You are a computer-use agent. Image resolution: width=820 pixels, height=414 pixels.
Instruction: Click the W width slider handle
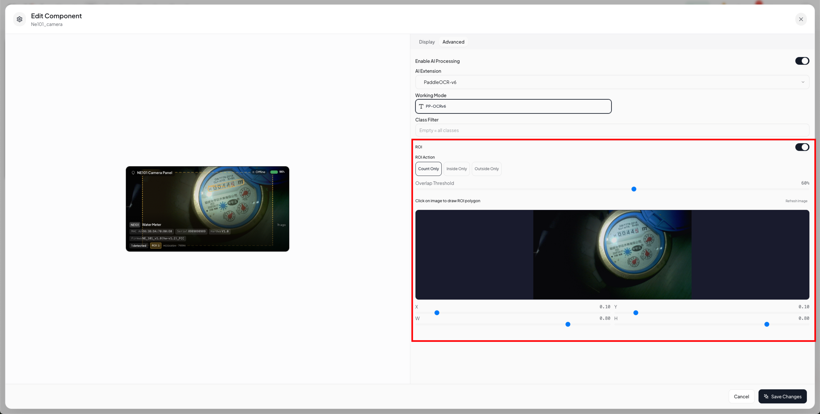pyautogui.click(x=568, y=324)
